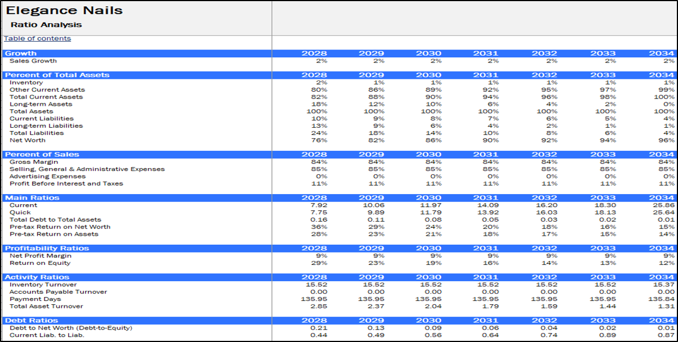Click the Percent of Sales section header
The image size is (678, 342).
click(42, 154)
